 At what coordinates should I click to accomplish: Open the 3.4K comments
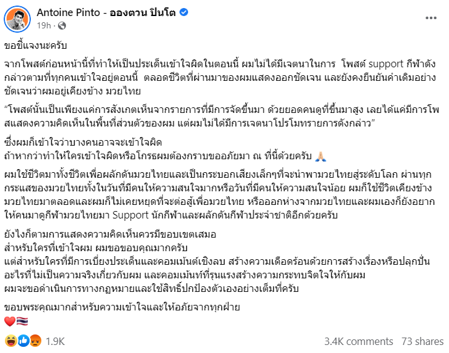[358, 340]
